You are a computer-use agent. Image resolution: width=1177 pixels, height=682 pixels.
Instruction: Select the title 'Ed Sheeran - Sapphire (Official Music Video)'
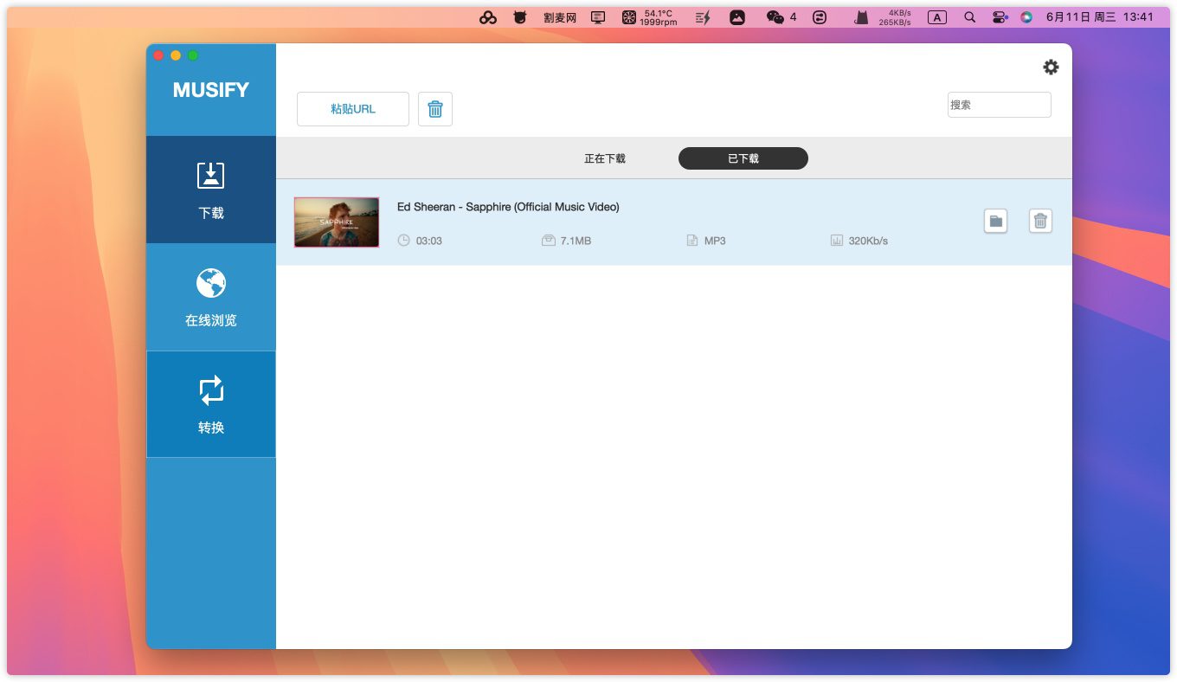508,207
